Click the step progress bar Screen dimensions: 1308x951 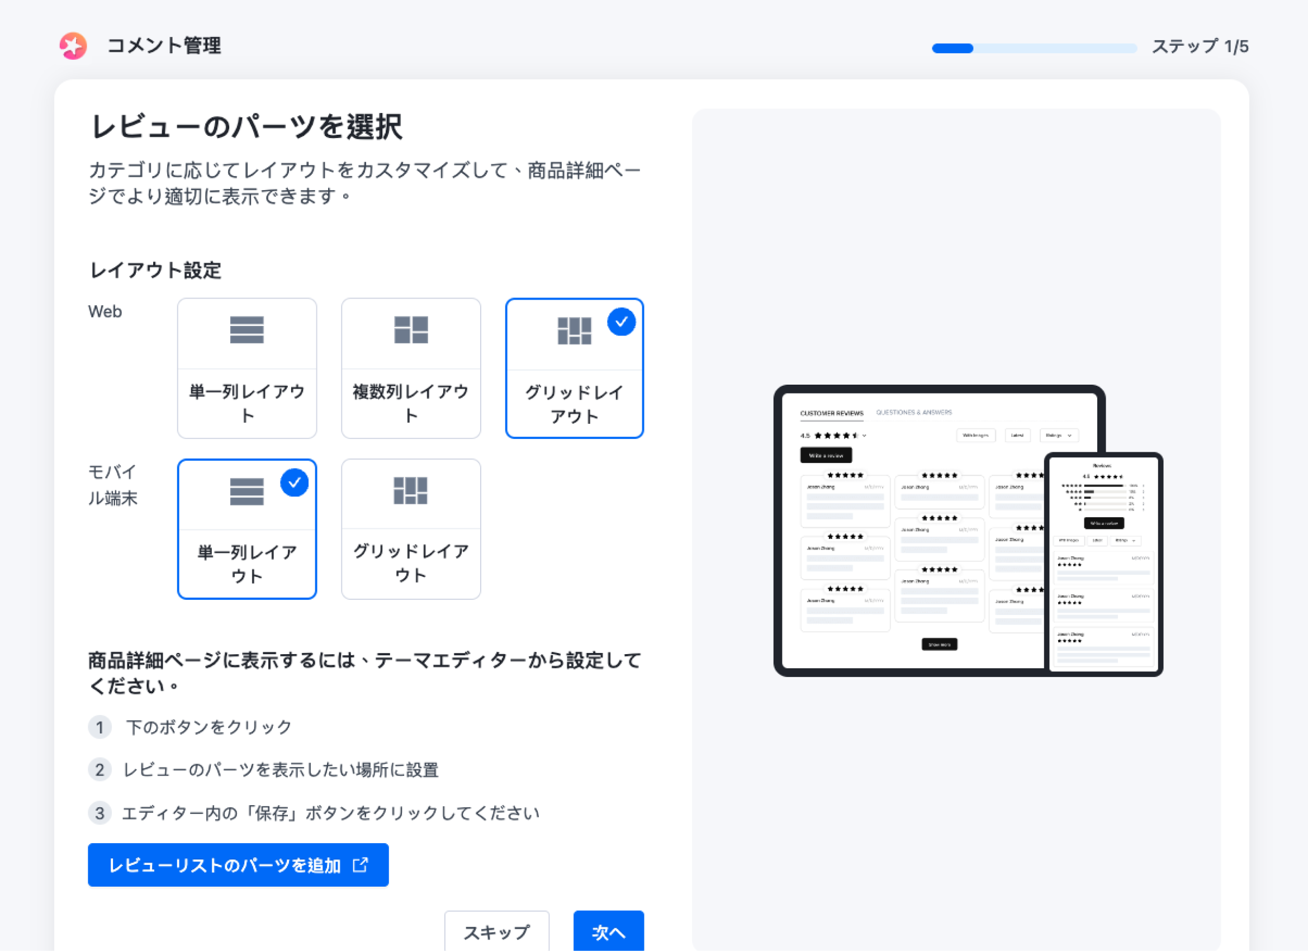point(1034,48)
